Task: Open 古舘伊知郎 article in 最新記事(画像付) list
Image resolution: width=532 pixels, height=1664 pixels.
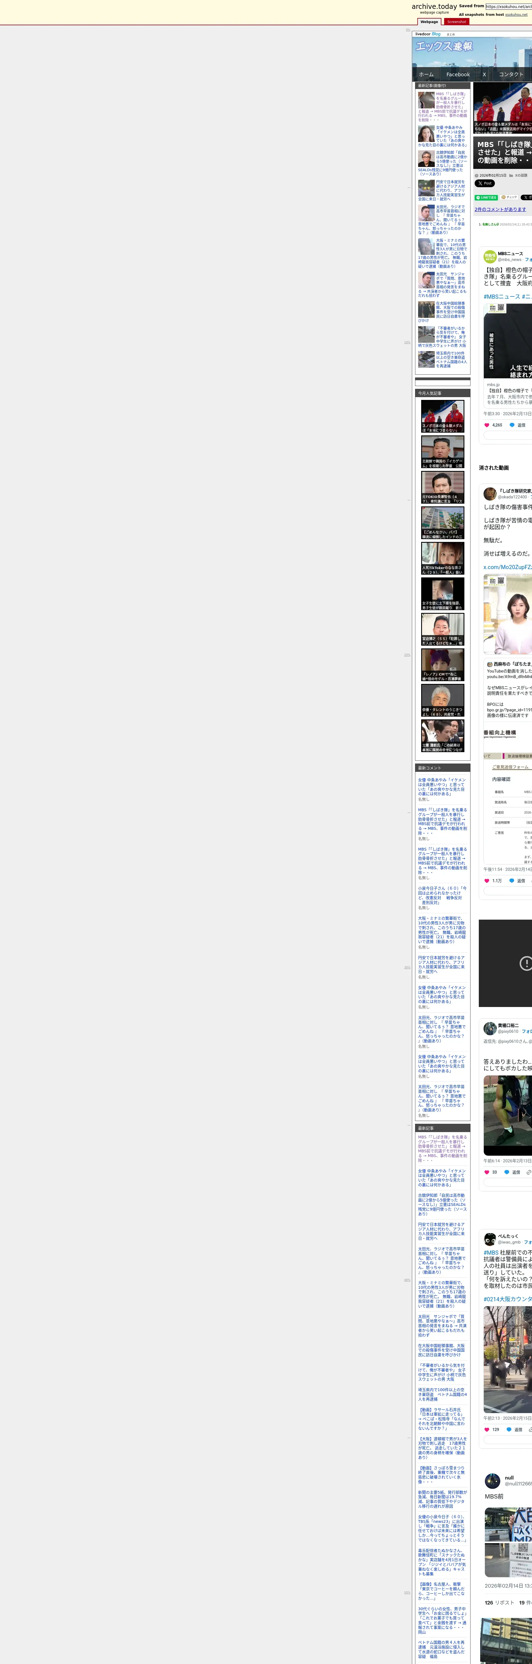Action: (x=442, y=163)
